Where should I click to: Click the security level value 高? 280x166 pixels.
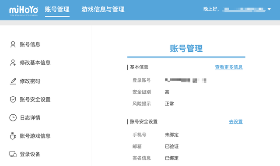pyautogui.click(x=167, y=92)
